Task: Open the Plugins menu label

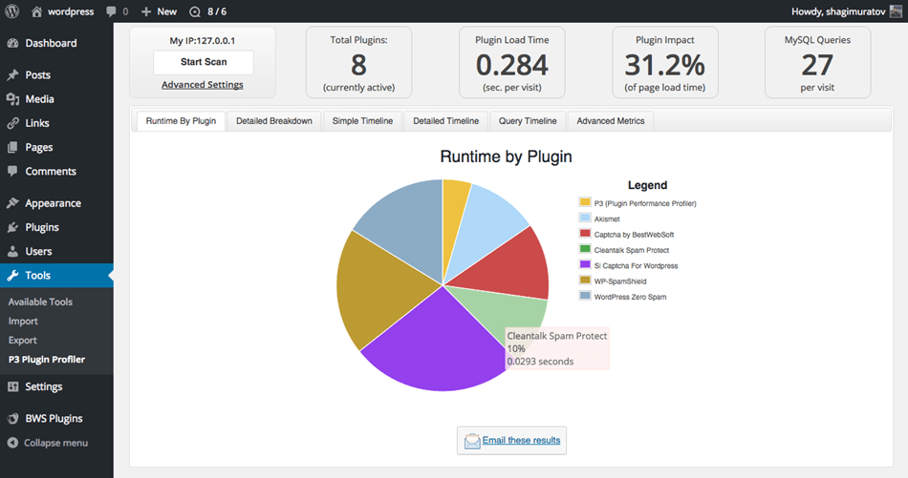Action: (x=42, y=227)
